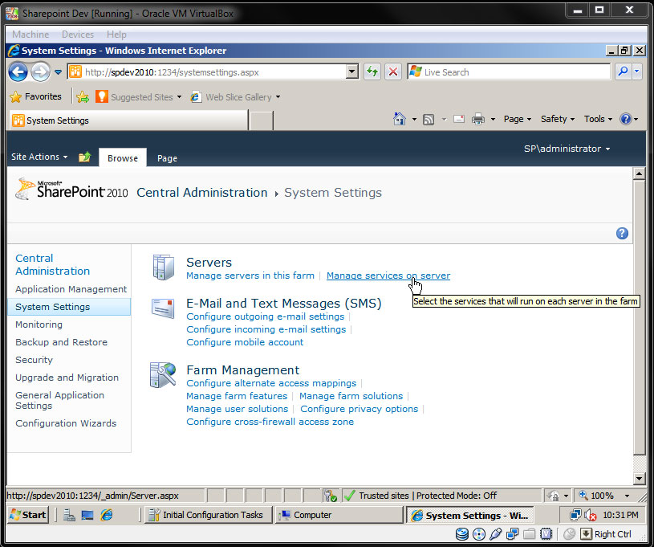Image resolution: width=654 pixels, height=547 pixels.
Task: Click the red Stop loading icon
Action: tap(393, 71)
